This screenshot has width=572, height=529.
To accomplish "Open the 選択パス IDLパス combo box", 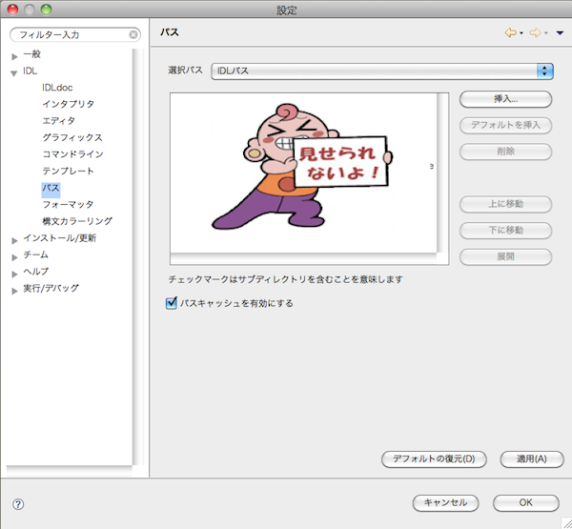I will 382,71.
